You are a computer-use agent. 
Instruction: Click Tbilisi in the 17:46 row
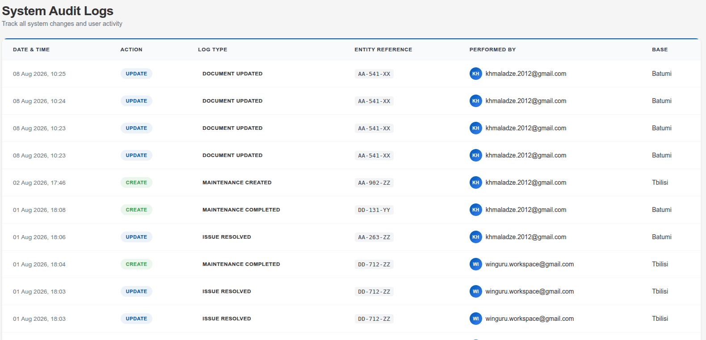[x=660, y=182]
